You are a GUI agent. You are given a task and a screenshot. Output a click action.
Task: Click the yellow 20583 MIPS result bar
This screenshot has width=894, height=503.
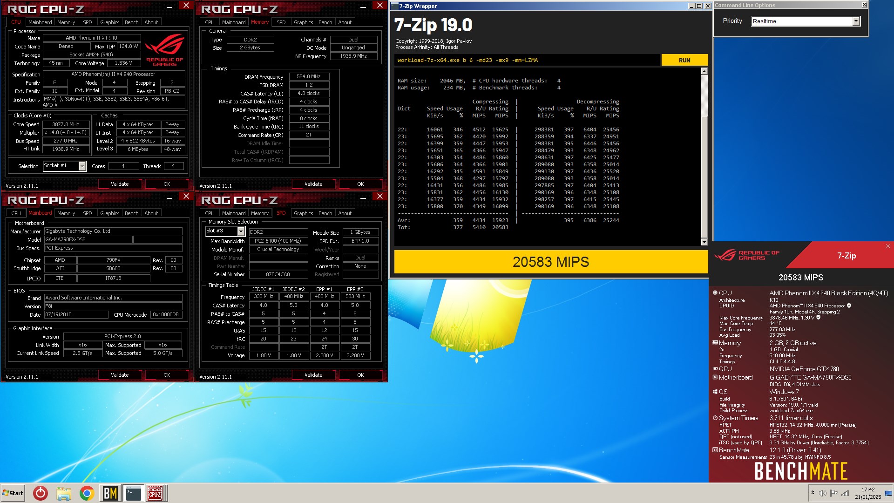click(x=551, y=262)
